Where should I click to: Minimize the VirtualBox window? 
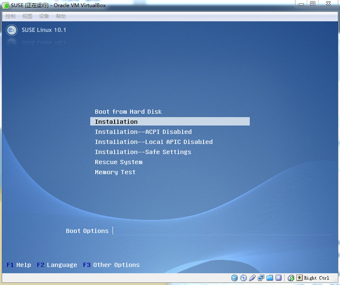click(x=301, y=4)
